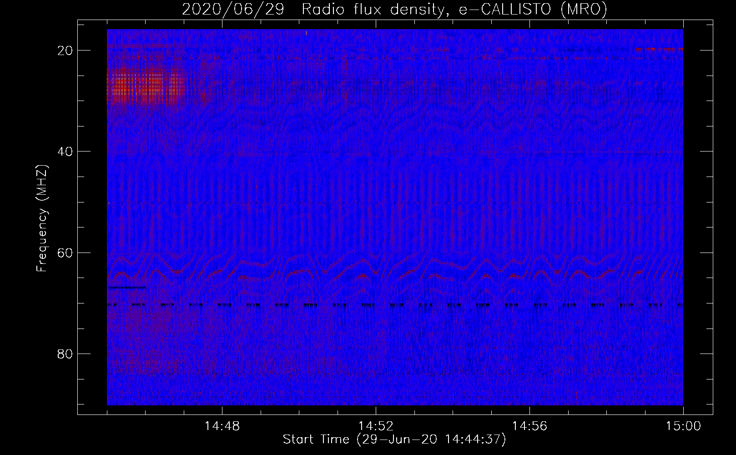This screenshot has width=736, height=455.
Task: Click the '15:00' time tick label
Action: pyautogui.click(x=683, y=426)
